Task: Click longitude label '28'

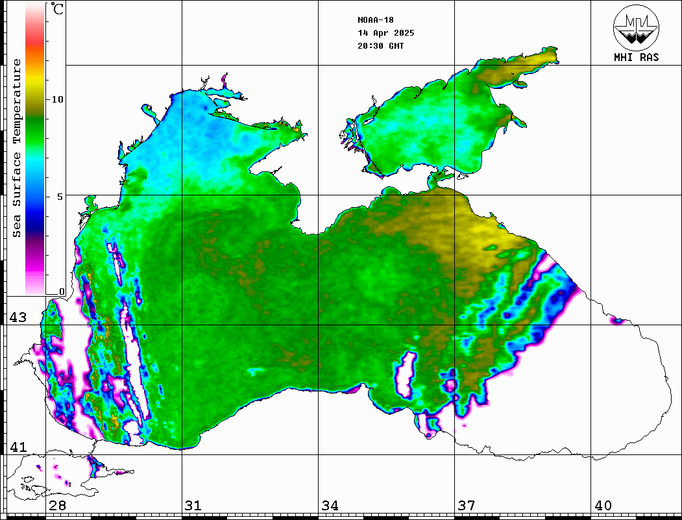Action: click(57, 506)
